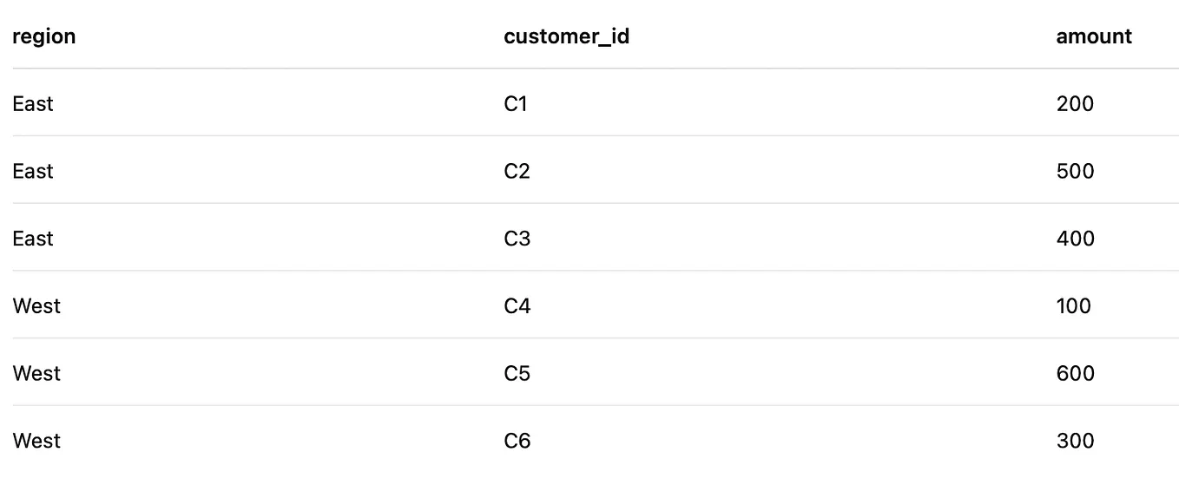Select the amount 600 cell

pyautogui.click(x=1076, y=374)
